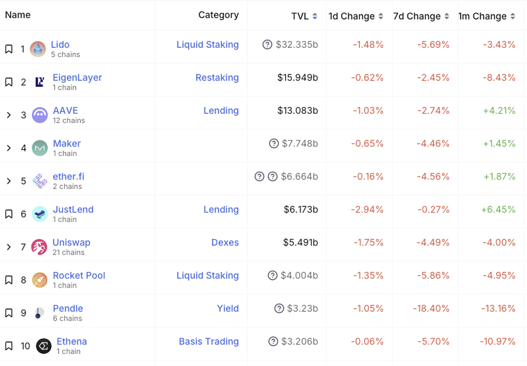Click the question mark beside Pendle TVL

[279, 308]
